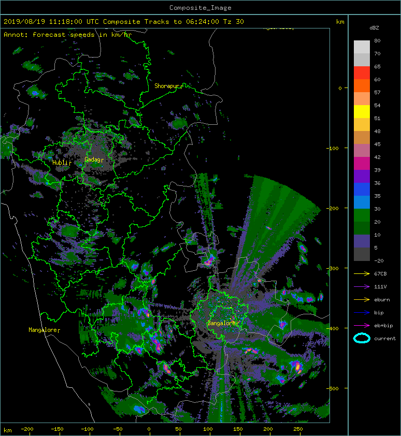
Task: Click the 'eb+bip' legend label
Action: tap(383, 326)
